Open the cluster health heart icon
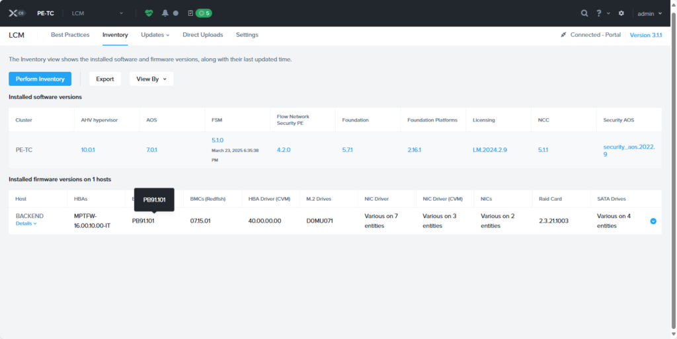Viewport: 677px width, 339px height. pyautogui.click(x=149, y=13)
